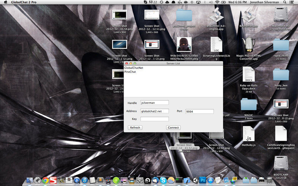Open the Apple menu
Image resolution: width=298 pixels, height=186 pixels.
pos(6,2)
